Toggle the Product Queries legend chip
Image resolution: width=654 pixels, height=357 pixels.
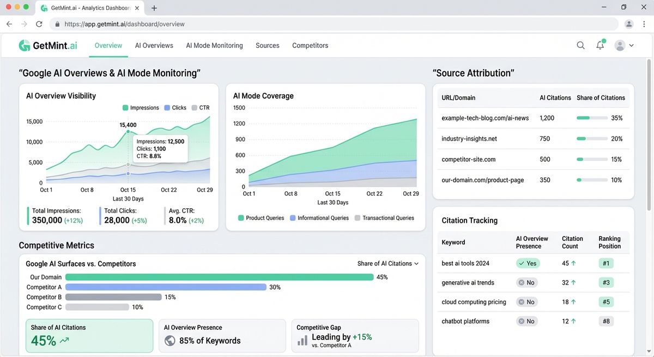[262, 217]
